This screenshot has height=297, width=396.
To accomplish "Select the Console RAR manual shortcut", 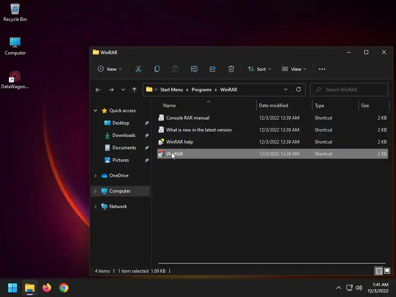I will pyautogui.click(x=273, y=118).
